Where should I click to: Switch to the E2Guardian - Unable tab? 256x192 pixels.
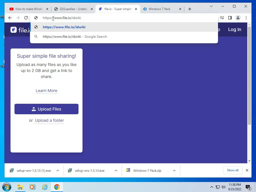[x=72, y=9]
